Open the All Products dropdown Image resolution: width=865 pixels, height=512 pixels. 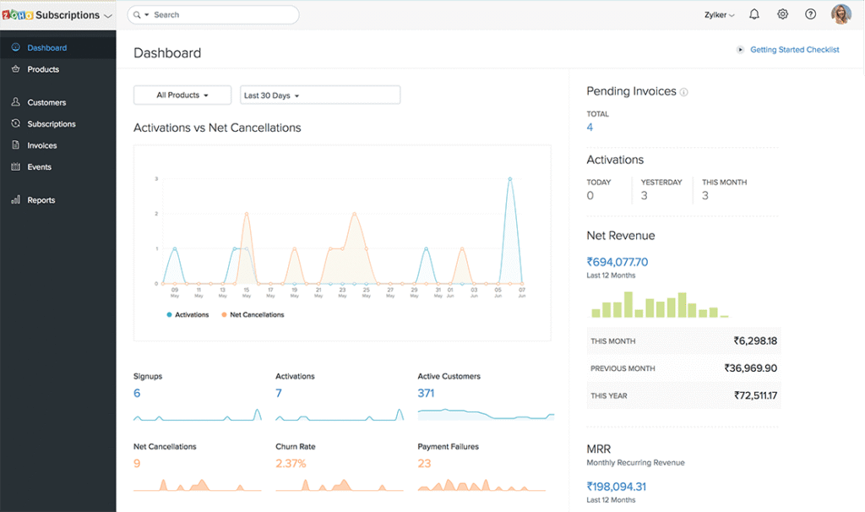point(182,95)
